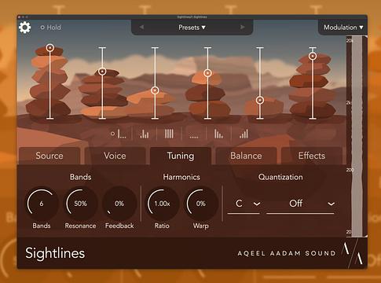Select the descending bars pattern icon

(218, 134)
